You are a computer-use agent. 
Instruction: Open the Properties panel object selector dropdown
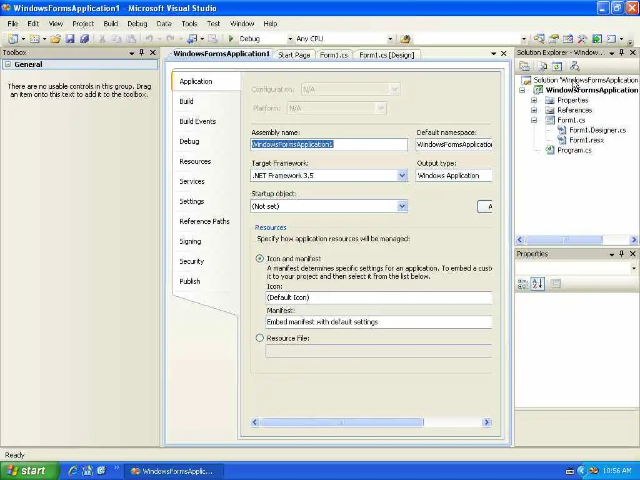pyautogui.click(x=634, y=268)
